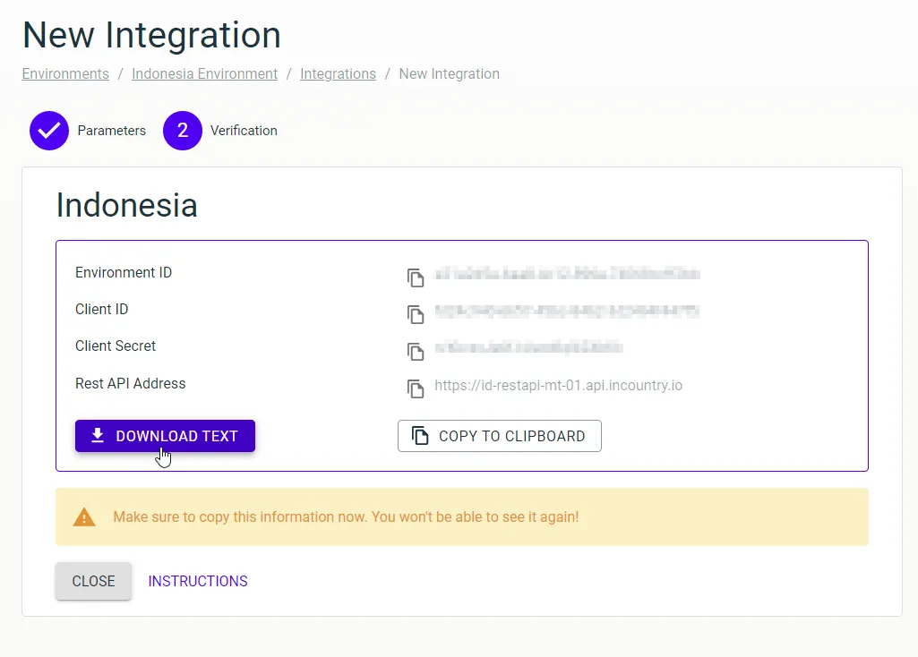Copy the Rest API Address via copy icon
The height and width of the screenshot is (657, 918).
coord(415,388)
